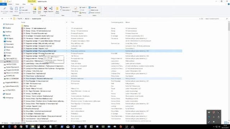The image size is (230, 129).
Task: Switch to the Home ribbon tab
Action: (10, 4)
